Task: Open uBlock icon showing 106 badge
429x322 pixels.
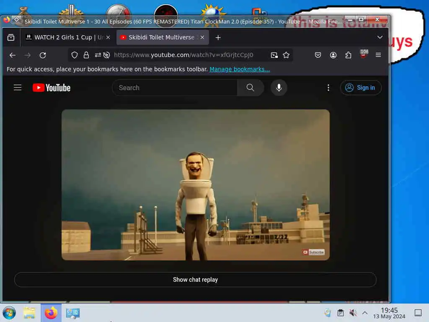Action: pos(364,54)
